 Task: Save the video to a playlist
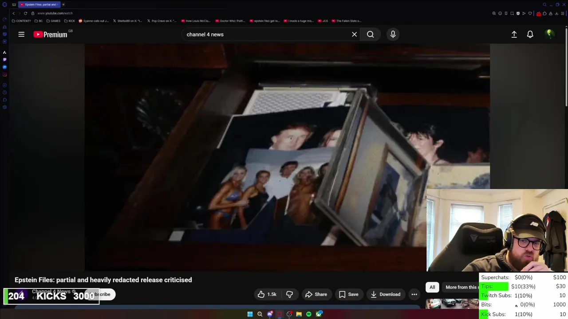pyautogui.click(x=348, y=294)
